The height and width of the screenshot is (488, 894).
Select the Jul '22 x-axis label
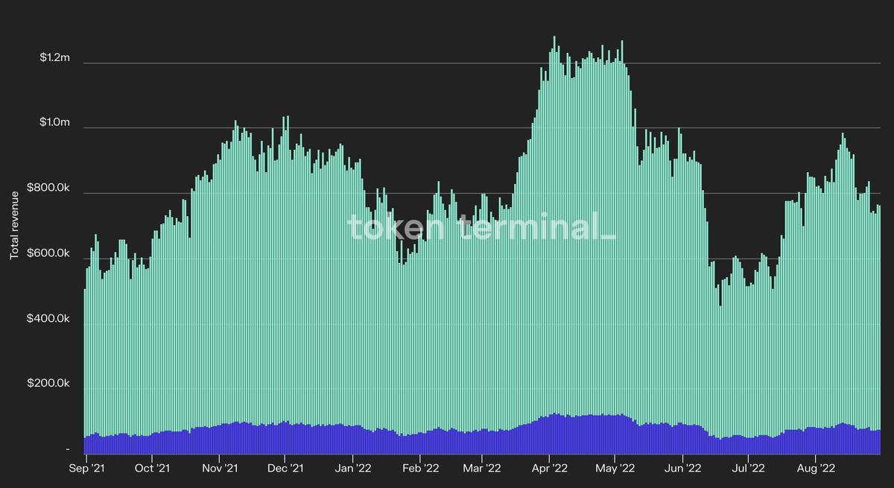(x=747, y=469)
